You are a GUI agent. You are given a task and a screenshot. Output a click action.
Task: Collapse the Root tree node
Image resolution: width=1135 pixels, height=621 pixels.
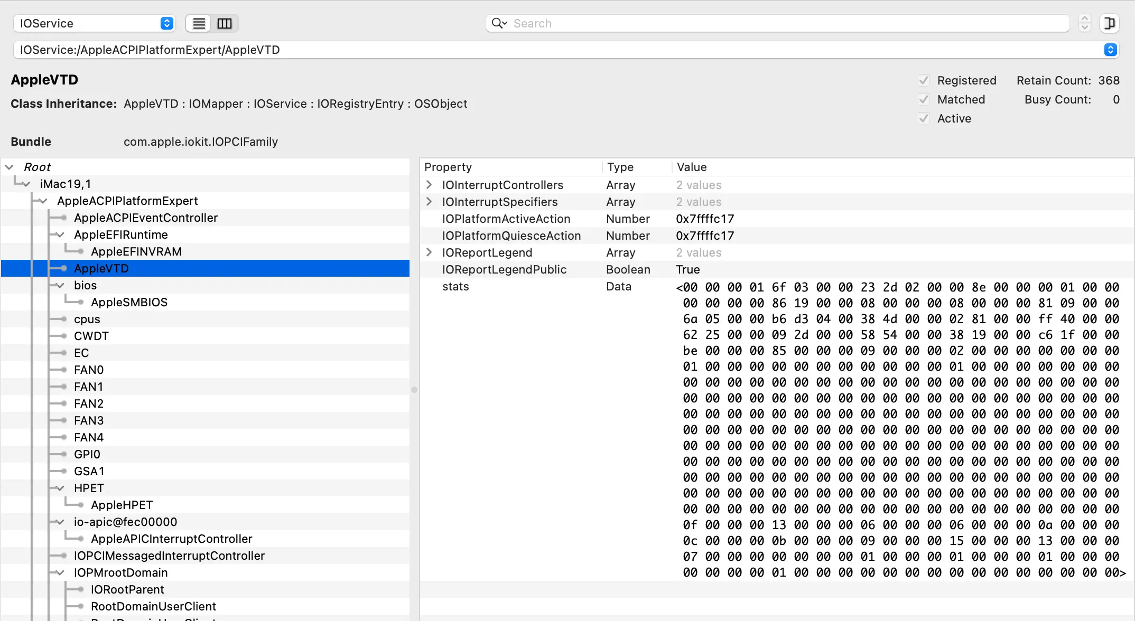click(x=9, y=167)
